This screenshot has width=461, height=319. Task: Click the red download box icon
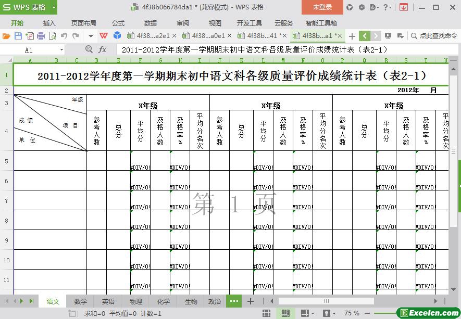[x=404, y=7]
